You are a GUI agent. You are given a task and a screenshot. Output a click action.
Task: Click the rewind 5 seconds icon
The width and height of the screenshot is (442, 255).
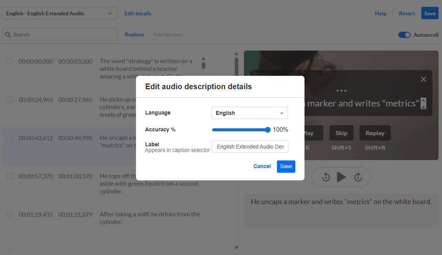326,177
